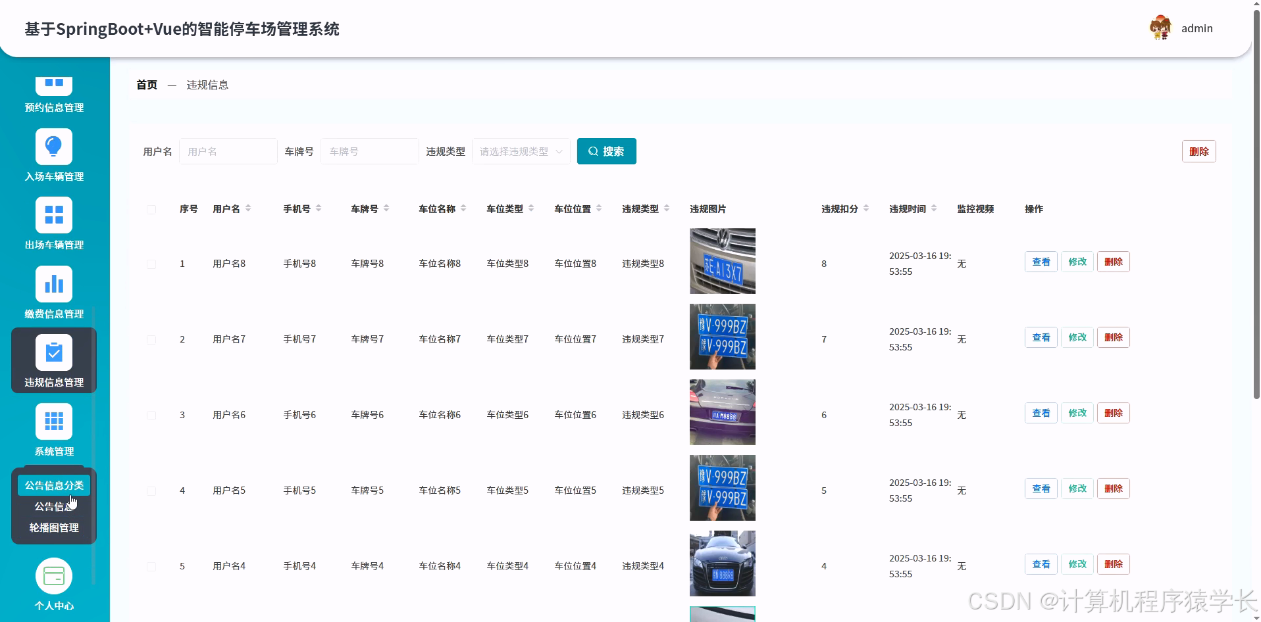Open purple car image in 用户名6 row
The width and height of the screenshot is (1261, 622).
pos(723,412)
